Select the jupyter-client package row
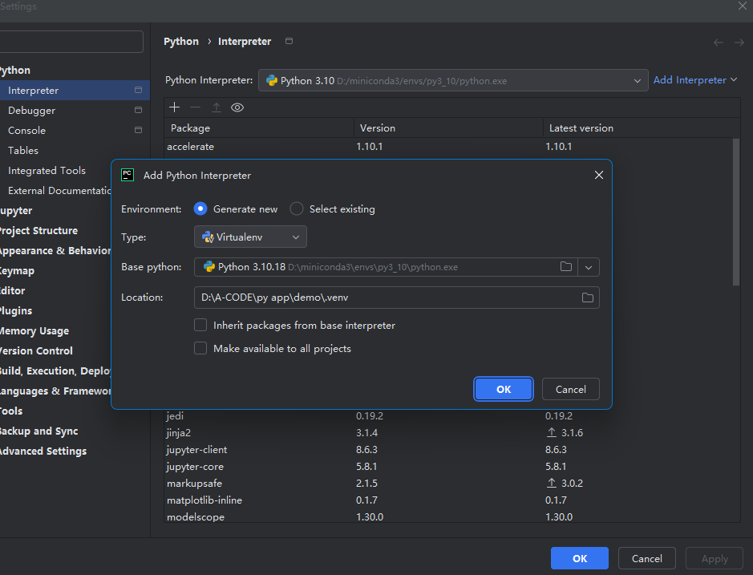This screenshot has height=575, width=753. coord(448,450)
